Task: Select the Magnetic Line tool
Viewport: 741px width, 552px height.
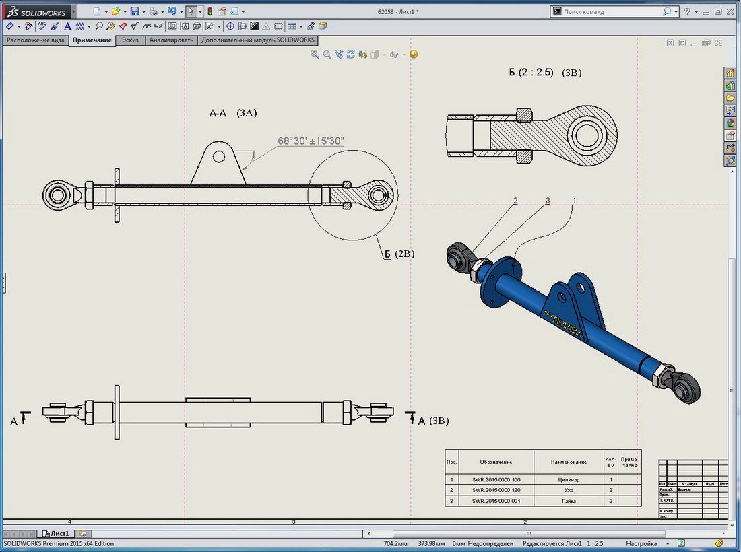Action: pyautogui.click(x=123, y=26)
